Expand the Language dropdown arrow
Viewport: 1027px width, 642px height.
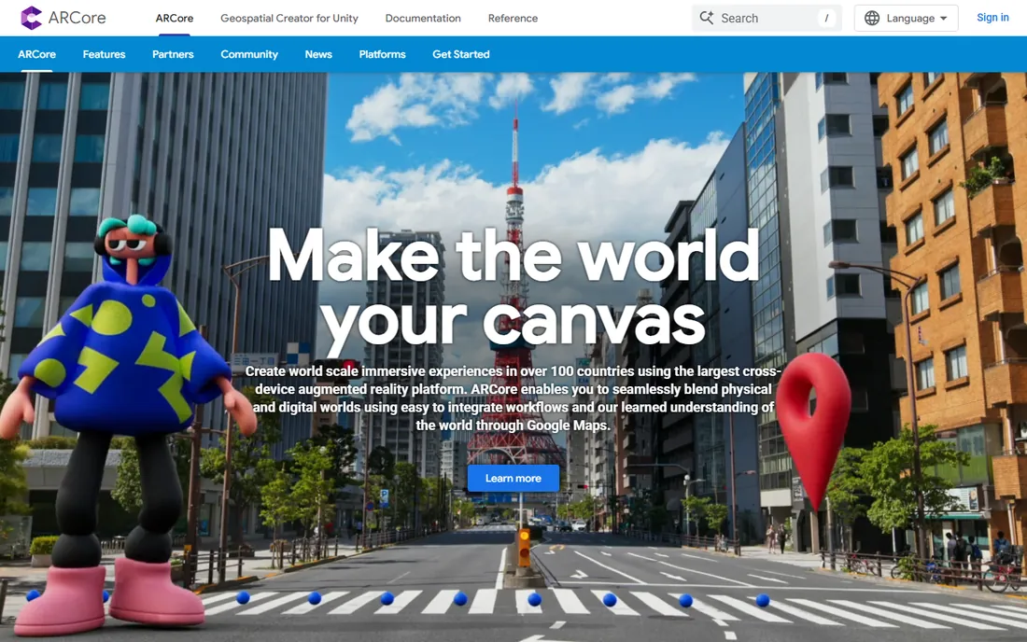(x=943, y=19)
